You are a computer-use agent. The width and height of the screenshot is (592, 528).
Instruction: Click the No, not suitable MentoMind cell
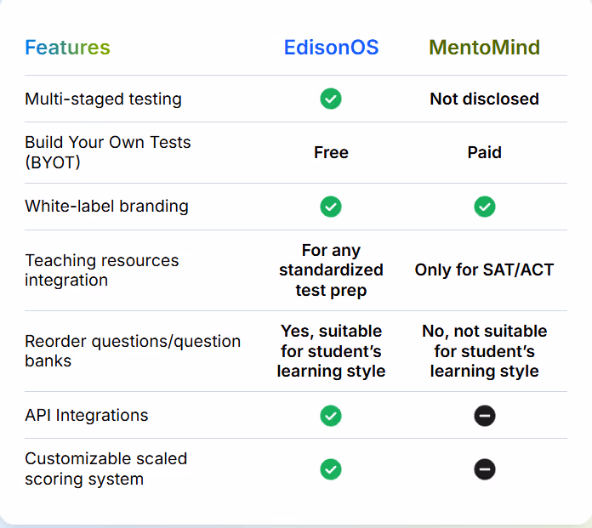click(x=484, y=351)
